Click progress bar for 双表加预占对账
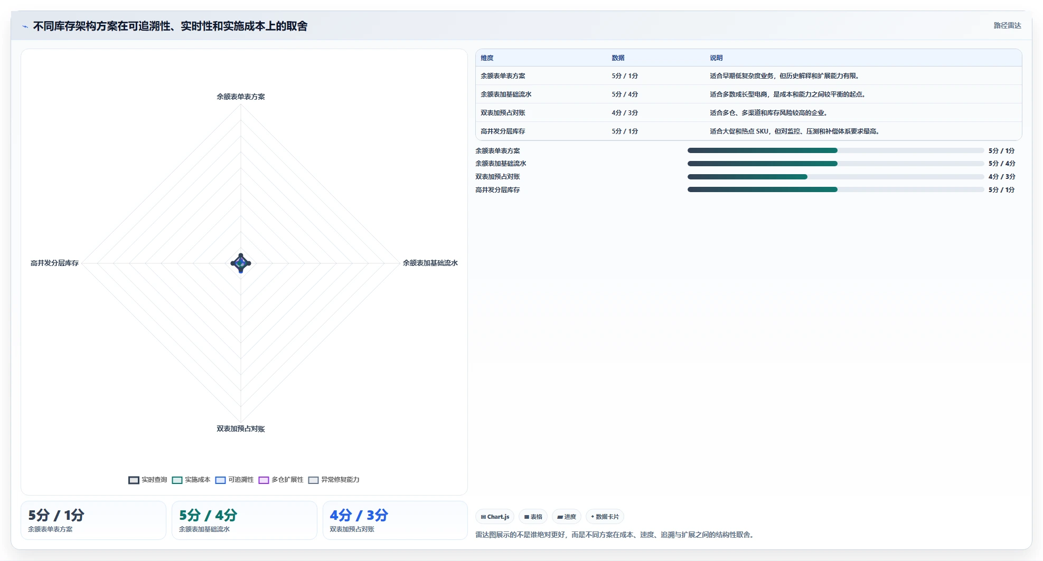Screen dimensions: 1043x561 [835, 177]
